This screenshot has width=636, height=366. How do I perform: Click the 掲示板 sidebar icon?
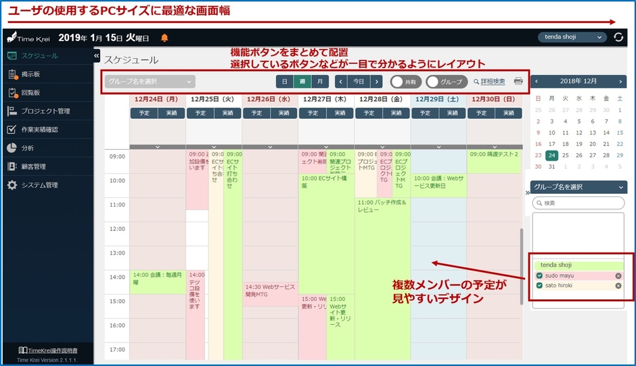[x=13, y=74]
